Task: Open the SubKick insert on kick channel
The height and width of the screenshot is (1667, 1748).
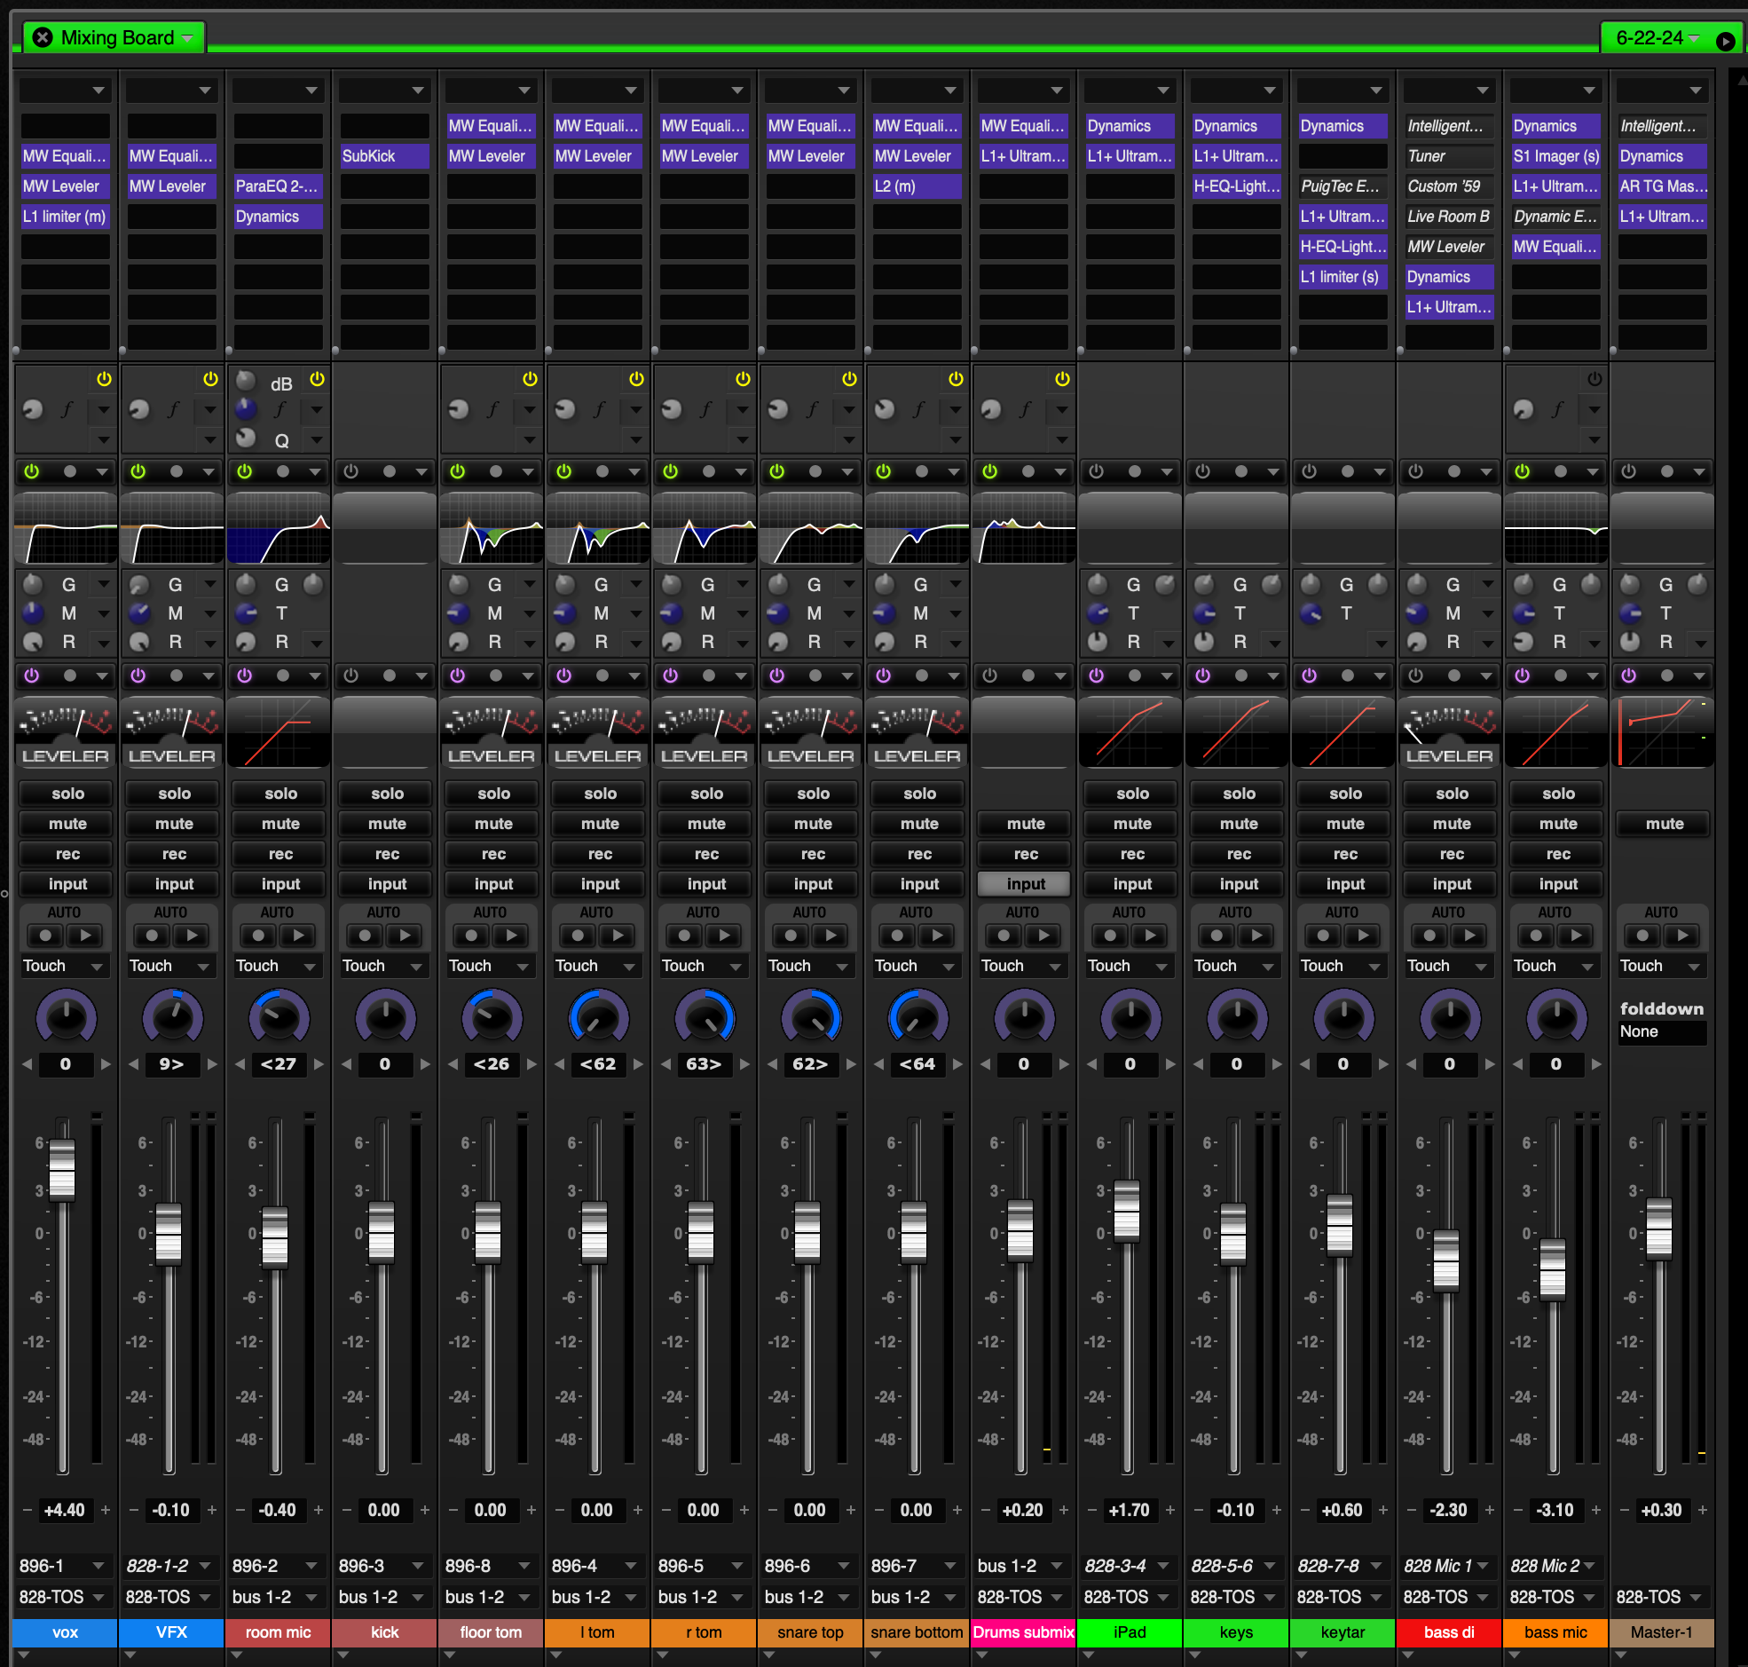Action: (x=384, y=155)
